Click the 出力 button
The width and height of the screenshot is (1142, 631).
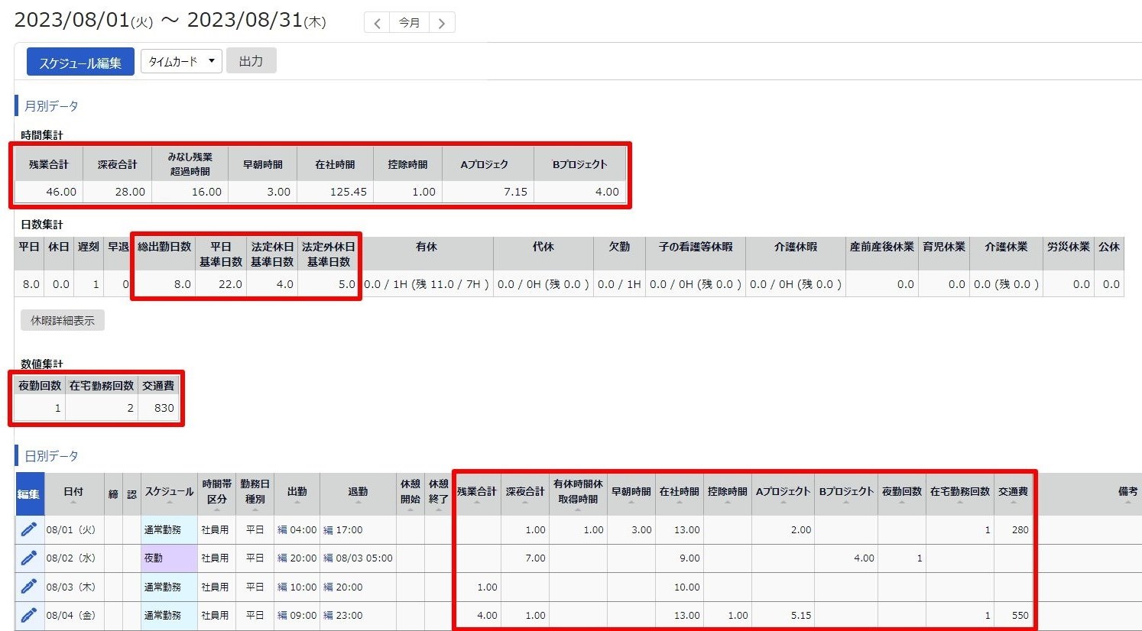(251, 61)
